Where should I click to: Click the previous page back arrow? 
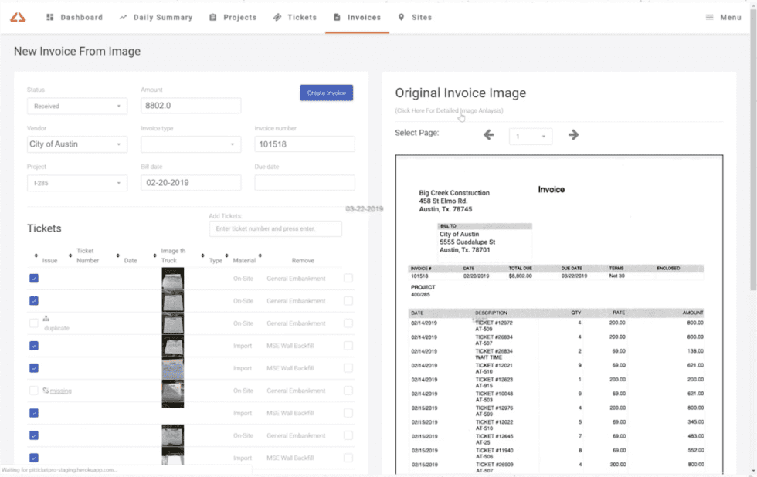point(488,134)
